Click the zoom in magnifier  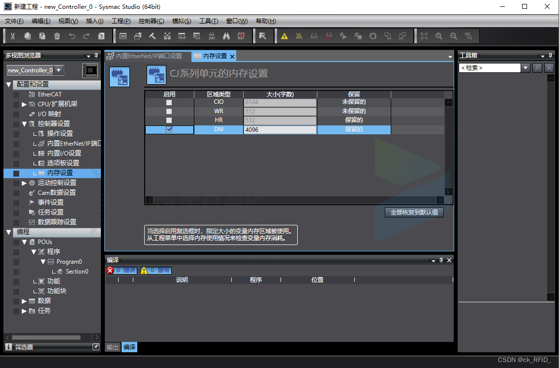tap(439, 36)
